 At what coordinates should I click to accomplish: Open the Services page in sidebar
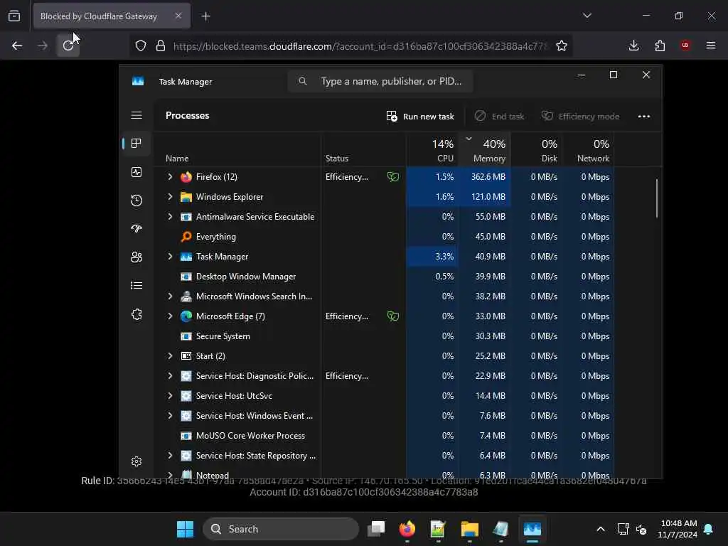coord(136,314)
